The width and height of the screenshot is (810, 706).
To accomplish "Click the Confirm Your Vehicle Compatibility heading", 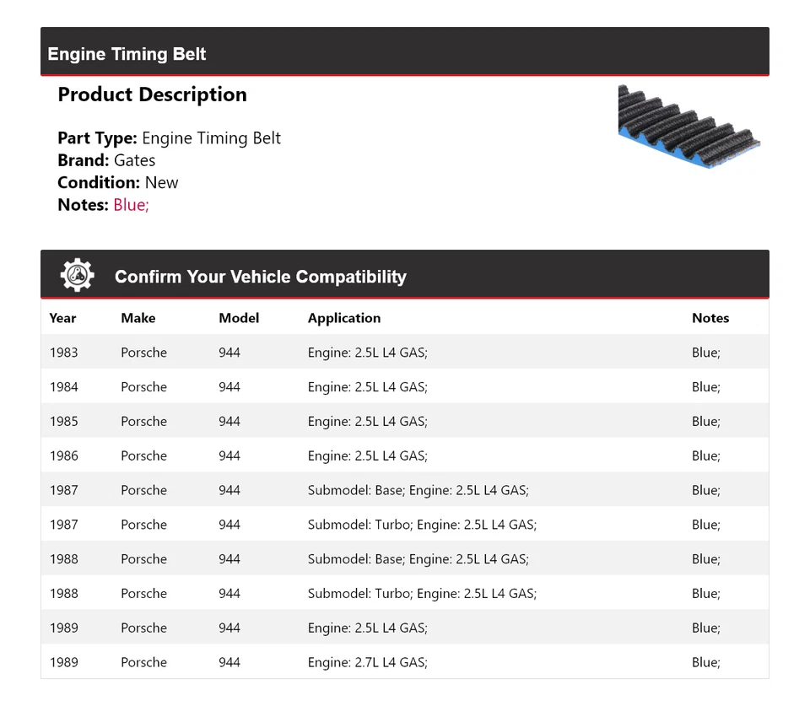I will click(260, 277).
